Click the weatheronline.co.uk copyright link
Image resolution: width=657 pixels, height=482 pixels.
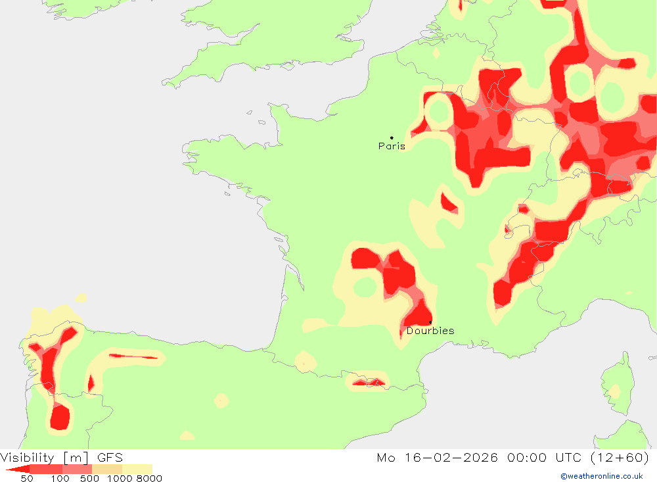[602, 476]
